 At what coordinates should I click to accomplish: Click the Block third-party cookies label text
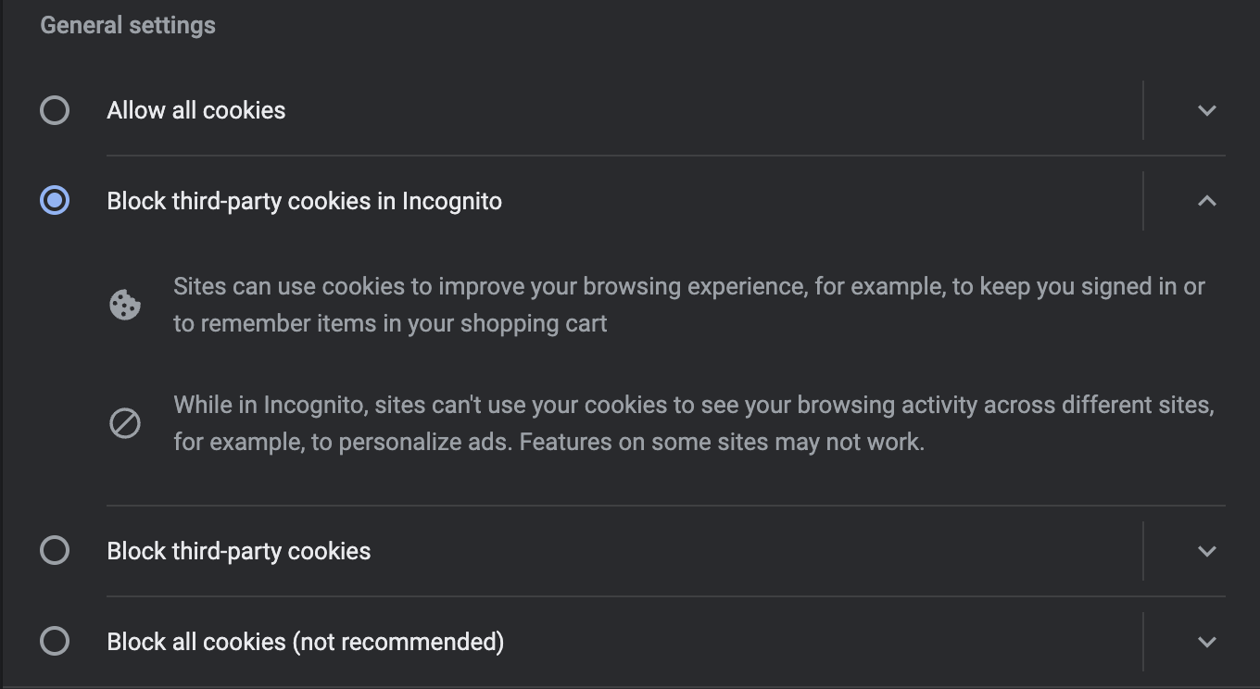[239, 551]
